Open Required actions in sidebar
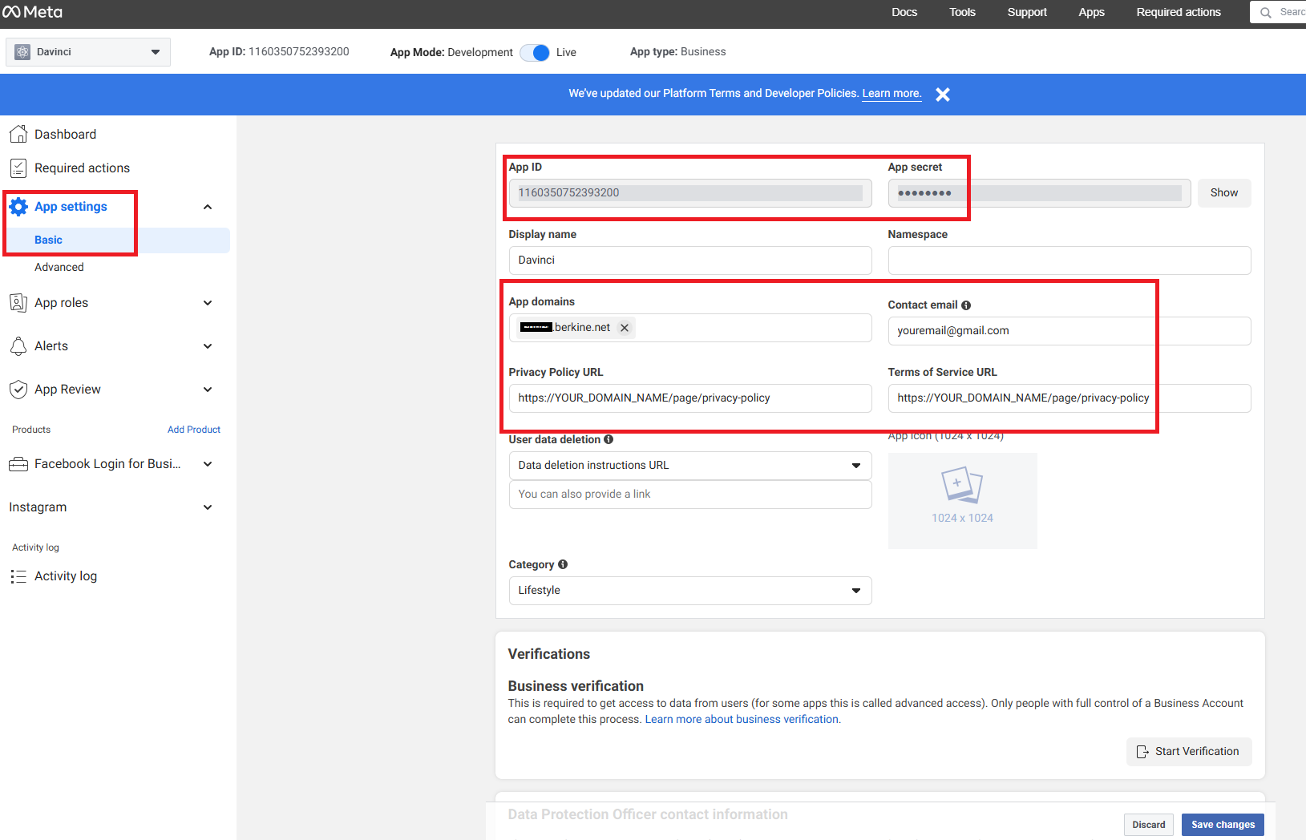 (x=82, y=168)
